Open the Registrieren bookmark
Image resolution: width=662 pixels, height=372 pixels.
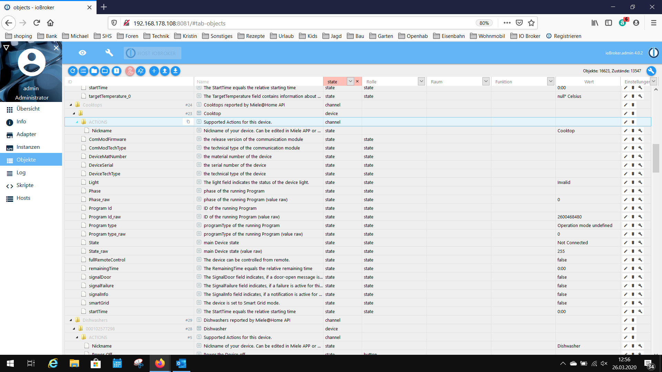564,36
